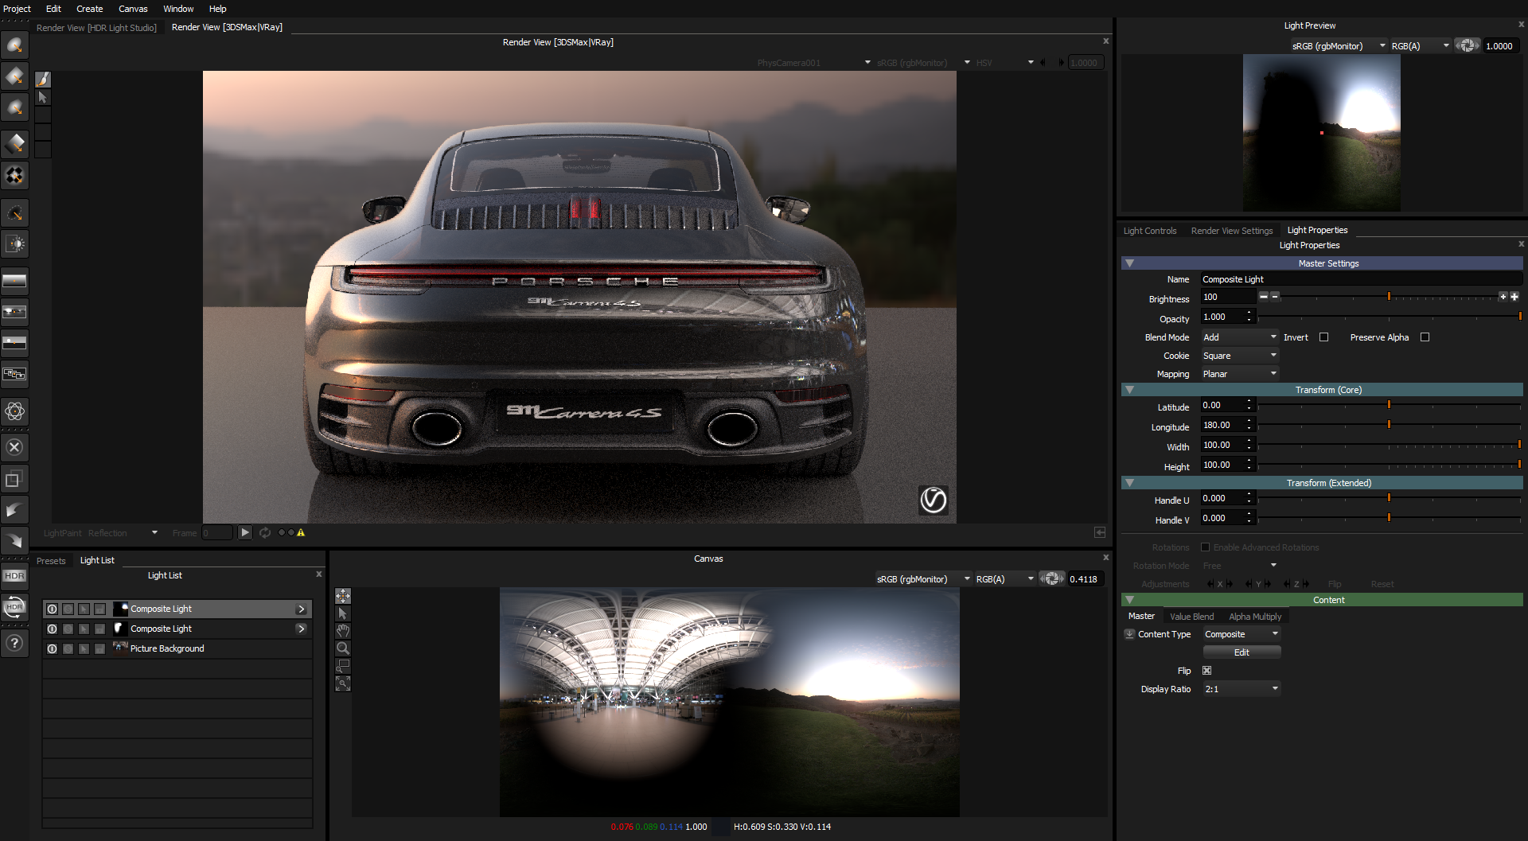Collapse the Master Settings section
This screenshot has height=841, width=1528.
coord(1129,263)
